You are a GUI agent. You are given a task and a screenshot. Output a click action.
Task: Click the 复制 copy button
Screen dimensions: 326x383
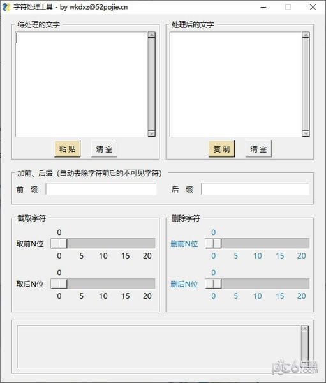coord(221,149)
